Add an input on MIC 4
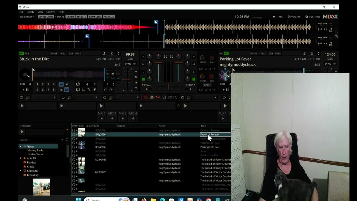357x201 pixels. 133,119
